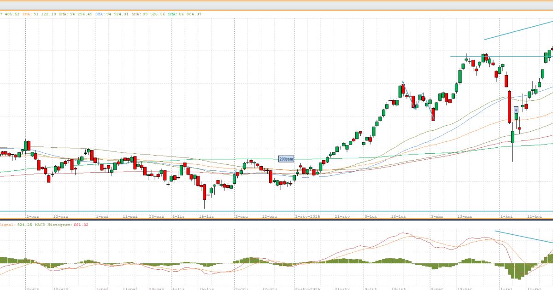
Task: Select the 13-mar date on price chart axis
Action: click(x=465, y=216)
